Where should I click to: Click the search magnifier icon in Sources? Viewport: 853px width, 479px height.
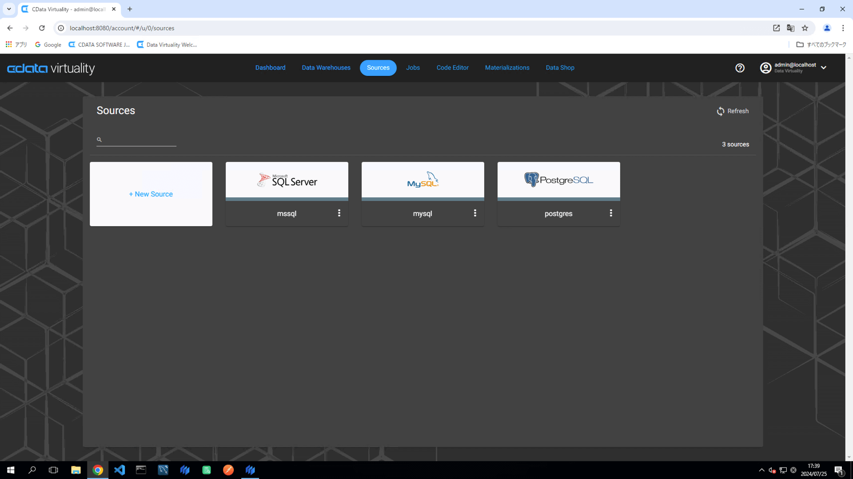(x=99, y=139)
